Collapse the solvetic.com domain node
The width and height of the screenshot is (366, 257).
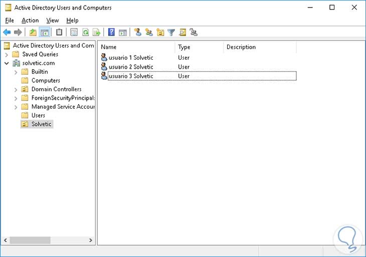click(7, 63)
